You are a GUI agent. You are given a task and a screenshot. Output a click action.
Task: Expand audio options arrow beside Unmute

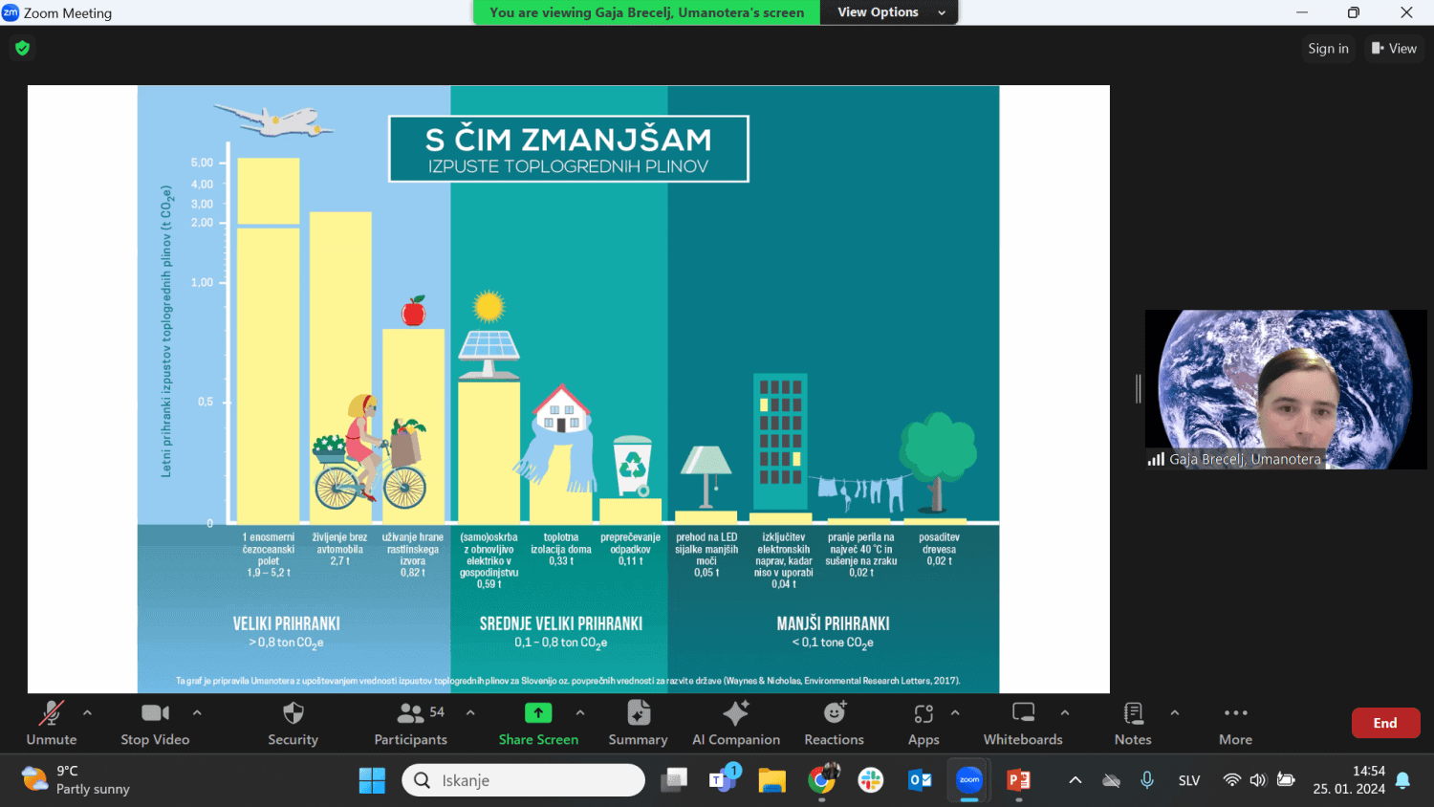(88, 712)
